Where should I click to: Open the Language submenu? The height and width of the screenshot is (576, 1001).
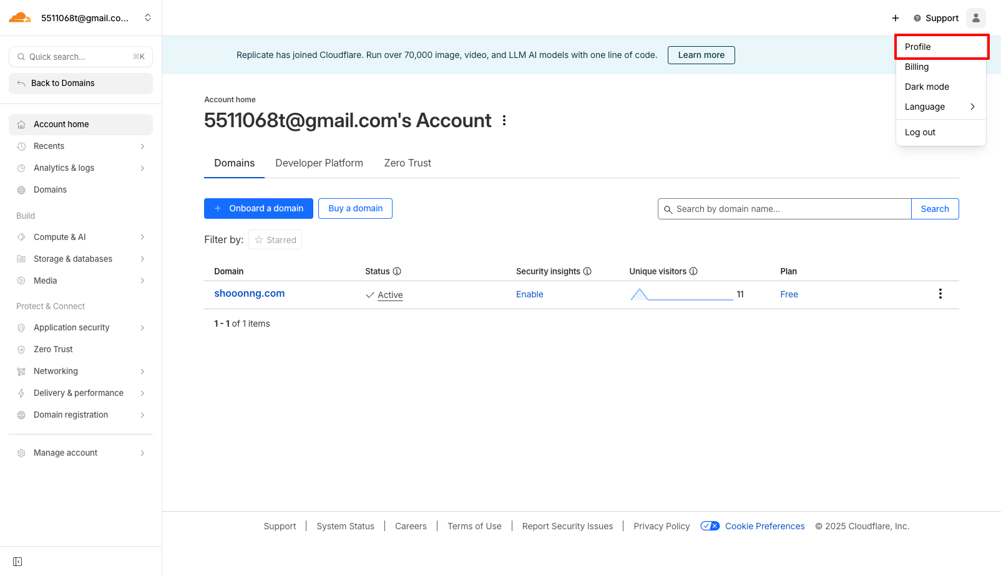tap(940, 107)
